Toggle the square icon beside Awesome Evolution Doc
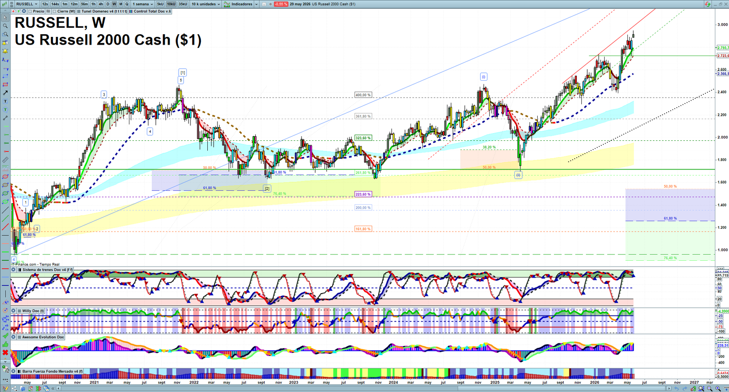 coord(19,337)
